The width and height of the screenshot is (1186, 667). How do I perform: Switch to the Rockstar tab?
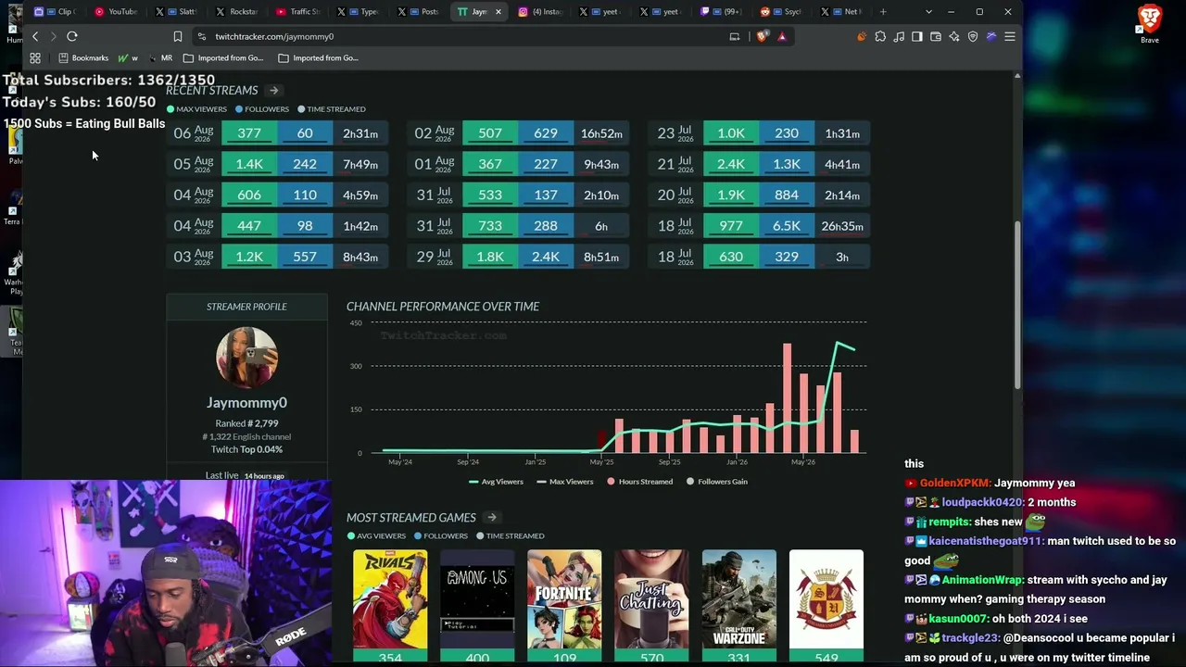(x=237, y=12)
